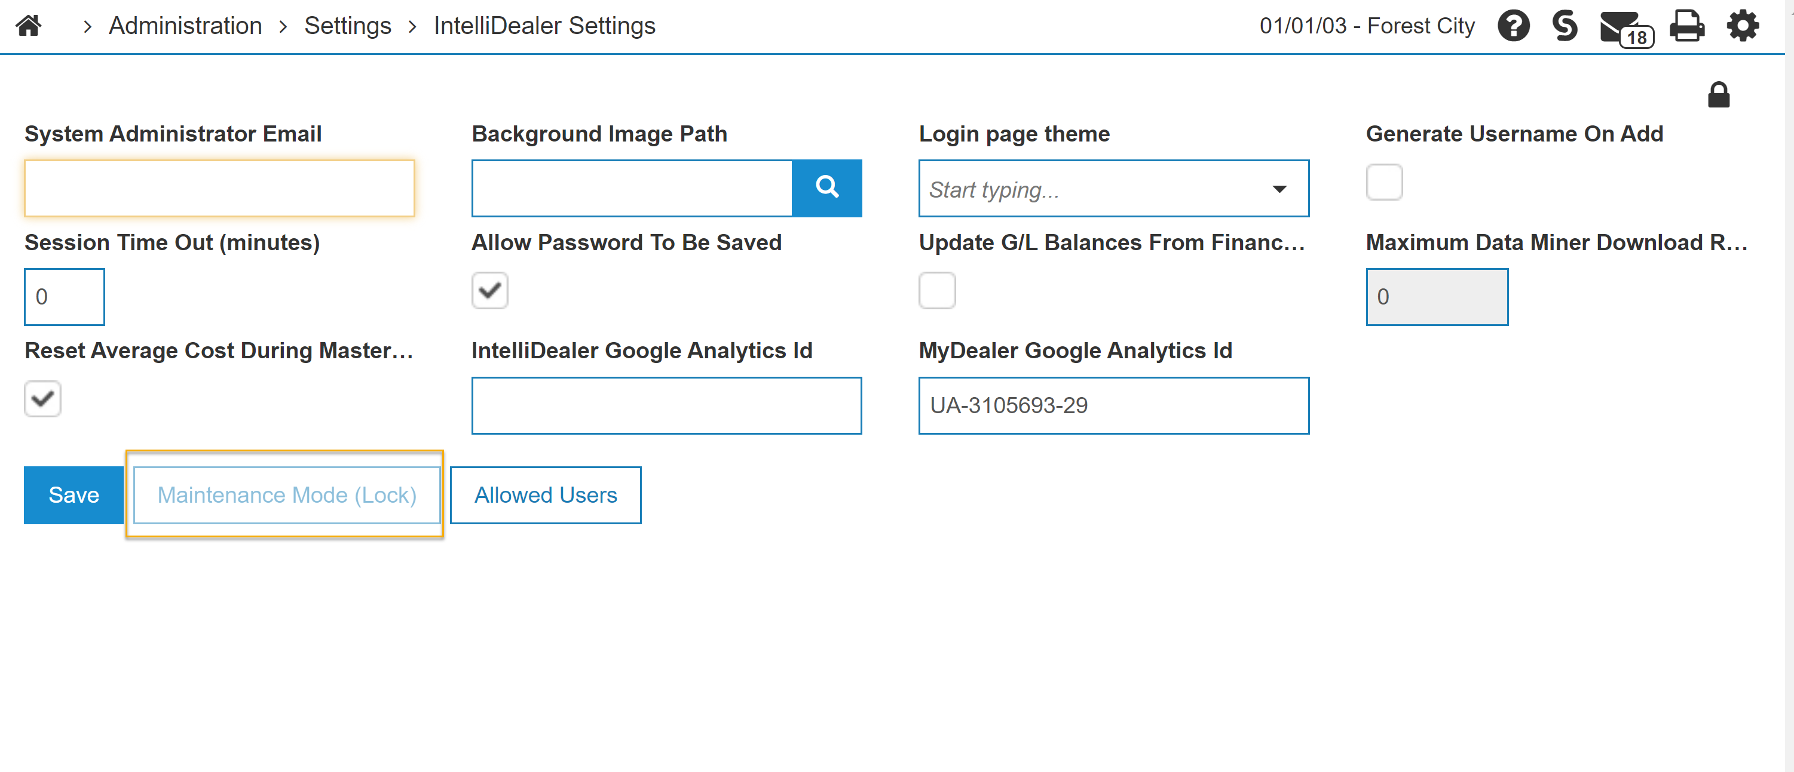Viewport: 1794px width, 772px height.
Task: Open the settings gear icon
Action: [x=1743, y=26]
